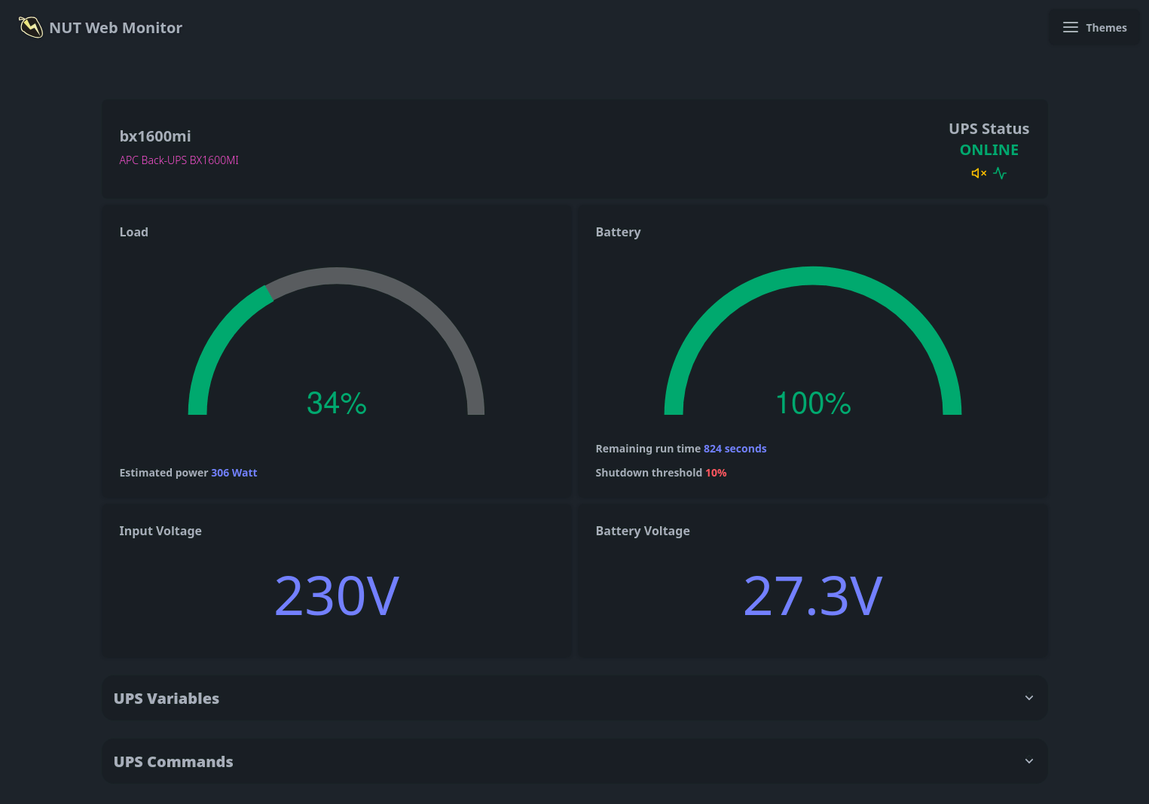Click the ONLINE status text

[x=989, y=150]
